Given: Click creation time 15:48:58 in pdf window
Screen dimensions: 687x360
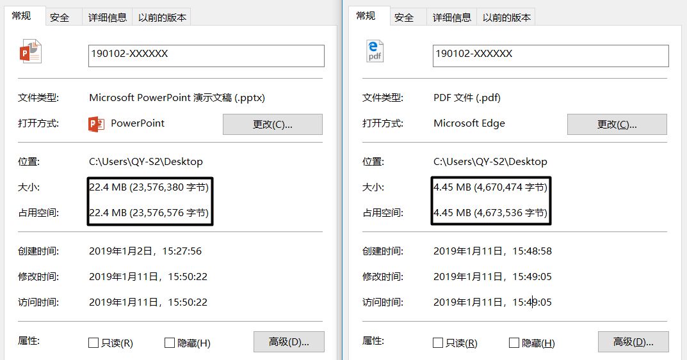Looking at the screenshot, I should point(492,251).
